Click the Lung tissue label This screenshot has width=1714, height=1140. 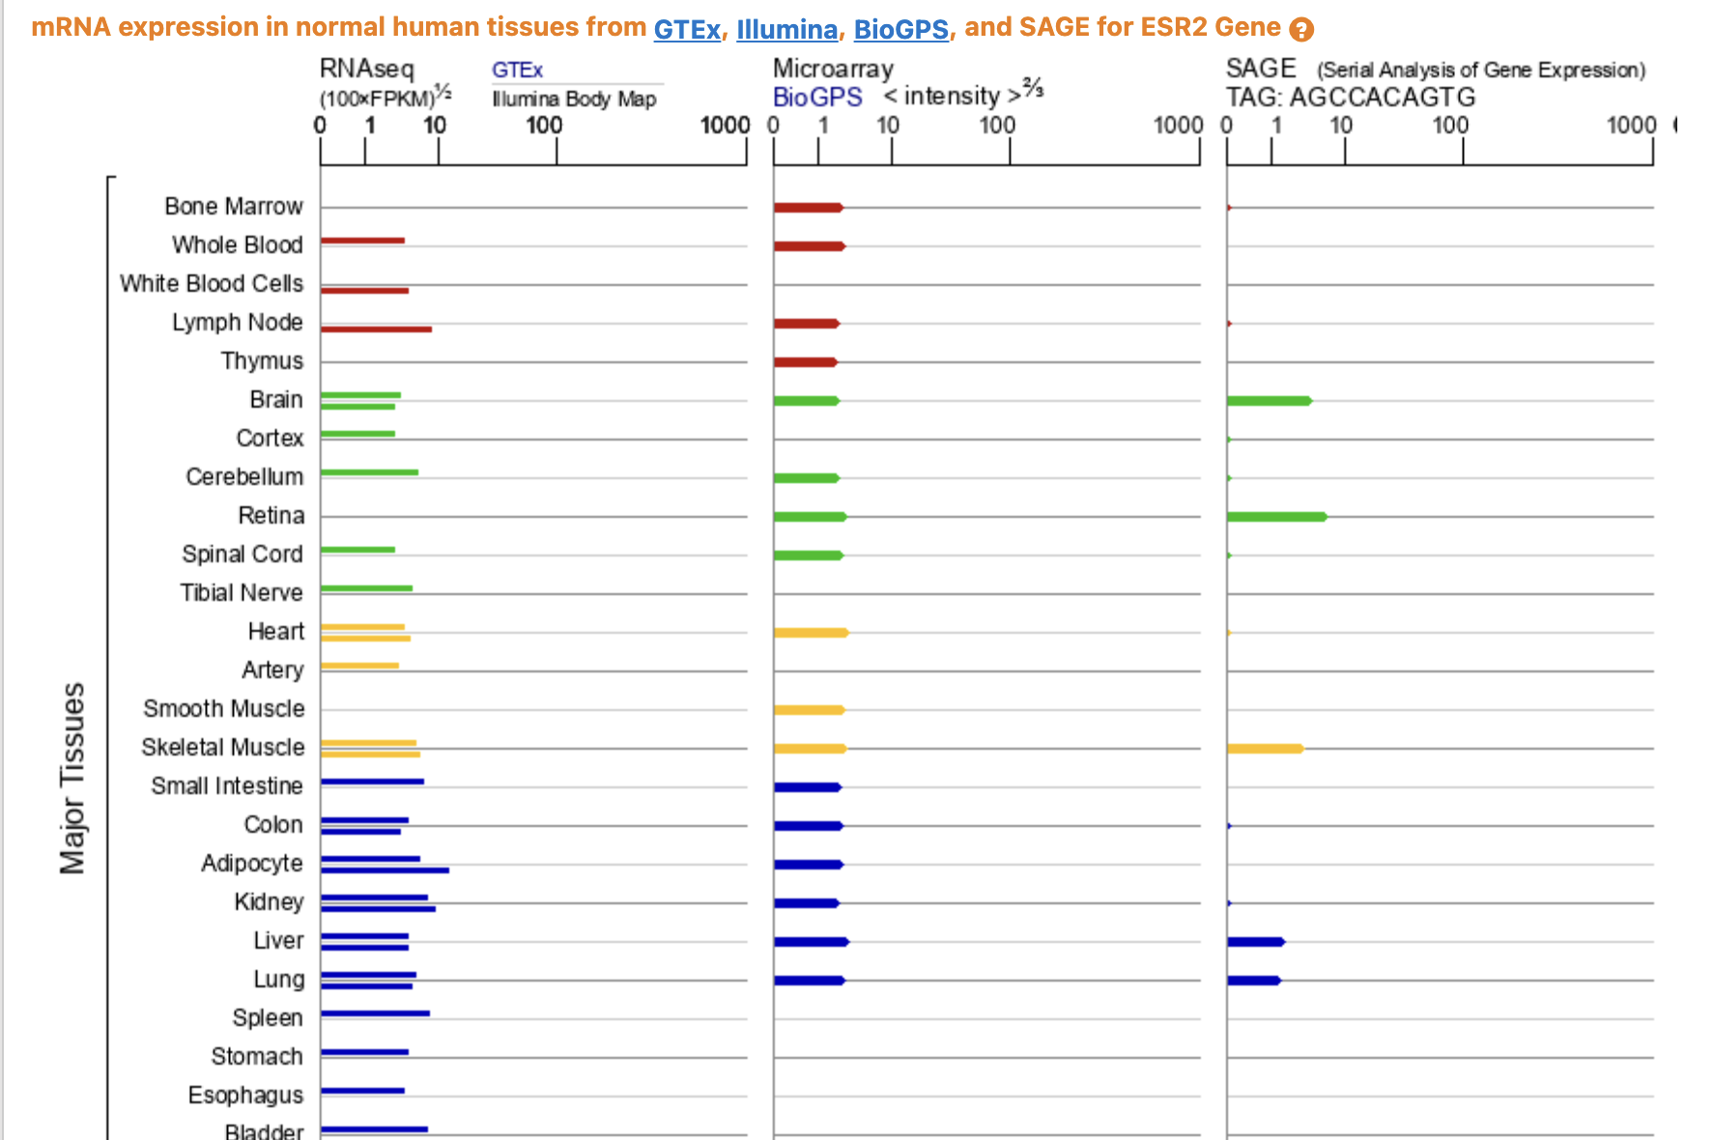[x=279, y=980]
